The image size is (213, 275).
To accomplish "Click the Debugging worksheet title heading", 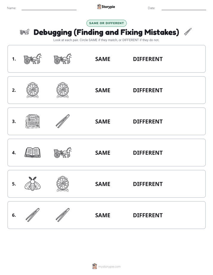I will point(106,32).
